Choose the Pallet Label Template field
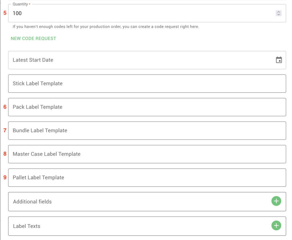 click(147, 178)
